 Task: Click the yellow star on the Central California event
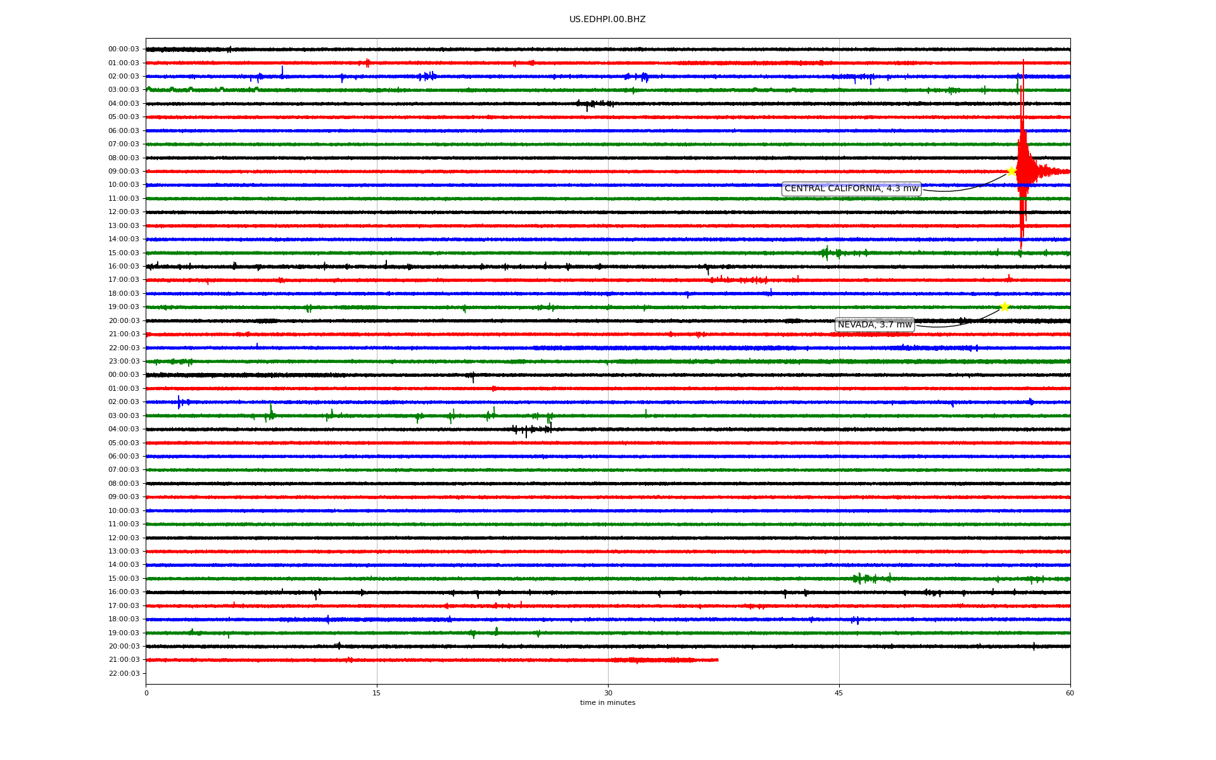[1011, 171]
